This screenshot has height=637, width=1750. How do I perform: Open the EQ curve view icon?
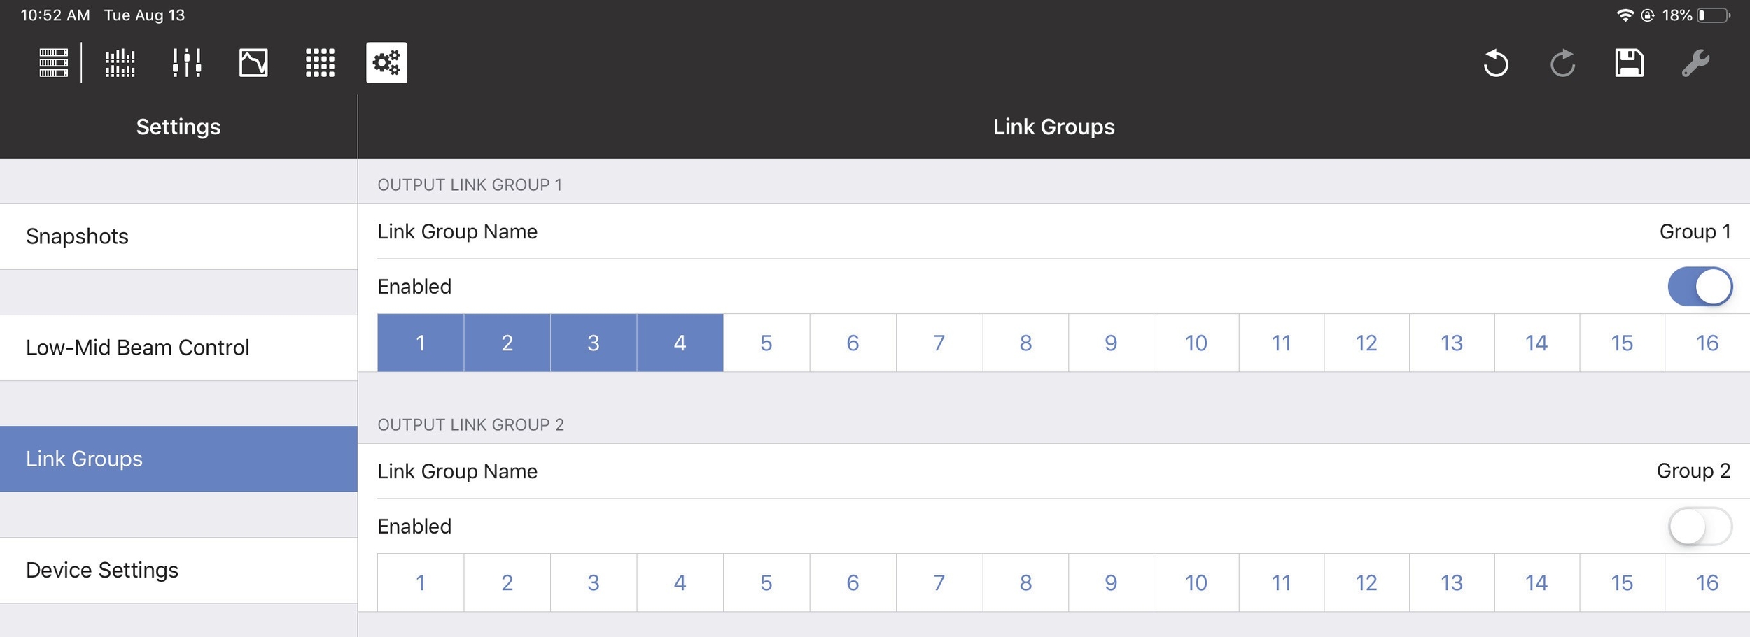[x=253, y=63]
